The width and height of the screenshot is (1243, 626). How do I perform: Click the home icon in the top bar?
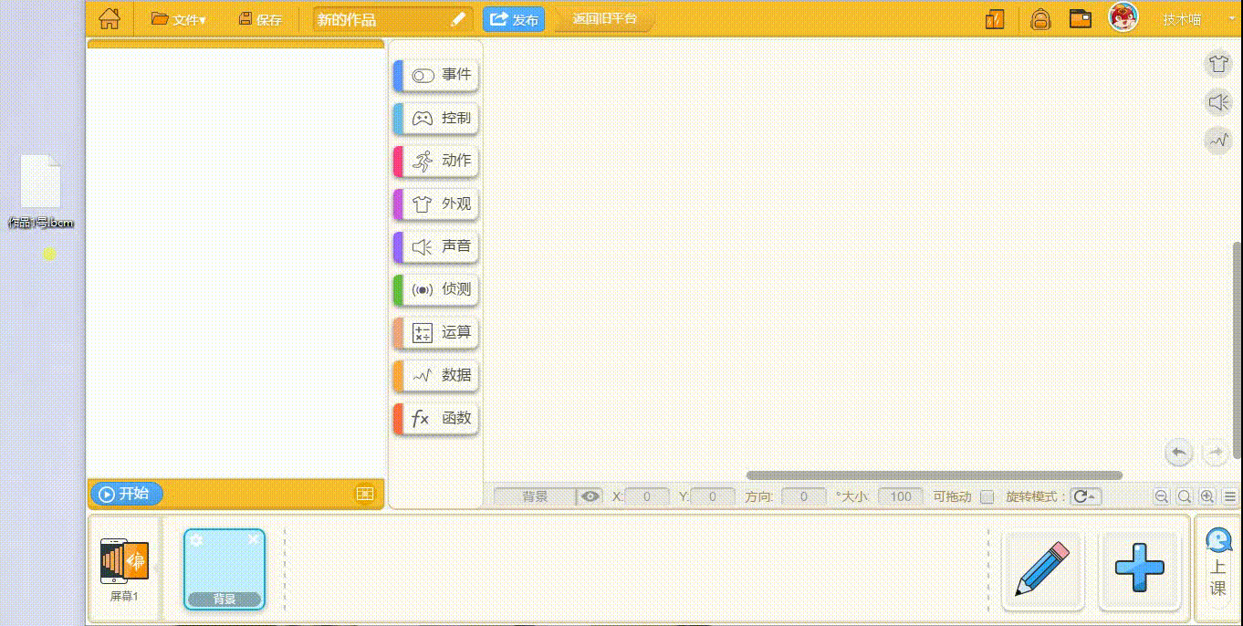[x=110, y=18]
